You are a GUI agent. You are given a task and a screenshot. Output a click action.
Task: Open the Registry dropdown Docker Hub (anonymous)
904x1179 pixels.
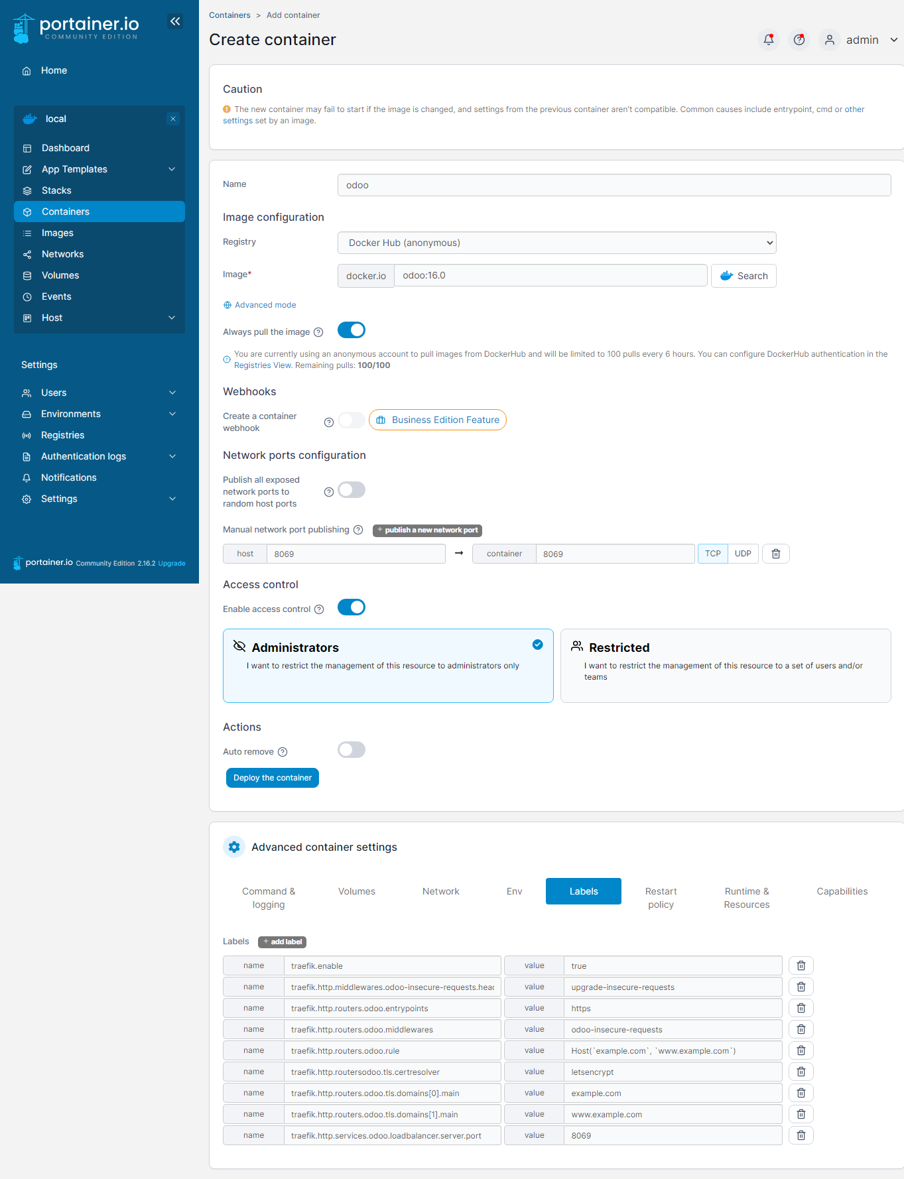tap(557, 243)
